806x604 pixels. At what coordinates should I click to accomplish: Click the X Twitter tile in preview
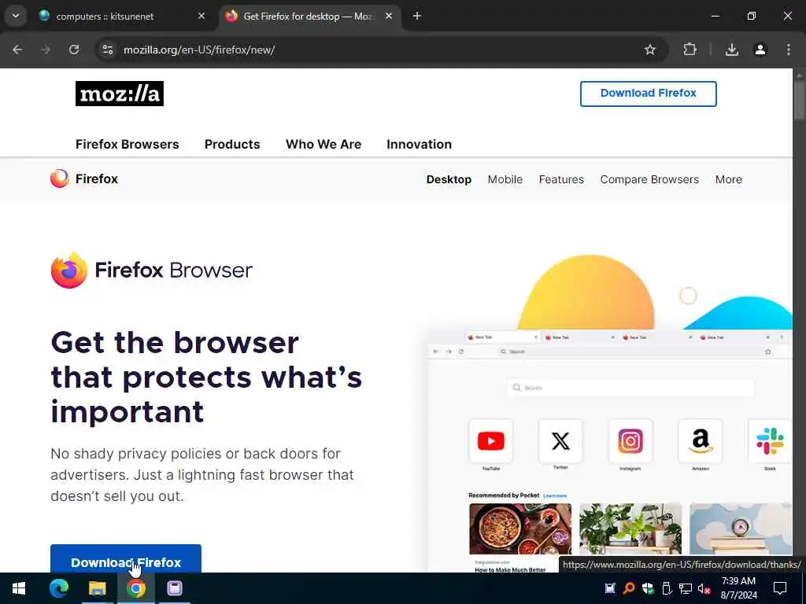[x=560, y=440]
